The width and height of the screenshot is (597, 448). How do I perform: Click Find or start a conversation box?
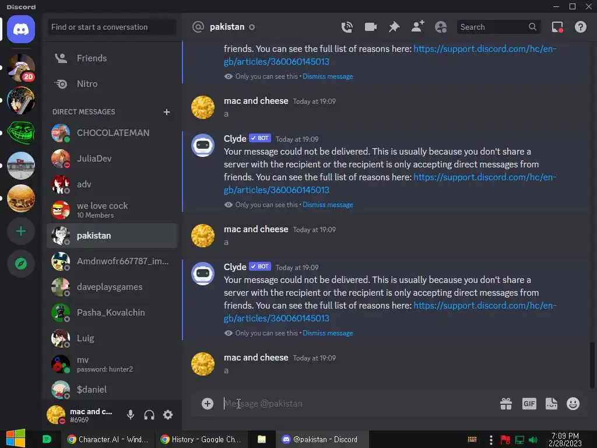(112, 27)
